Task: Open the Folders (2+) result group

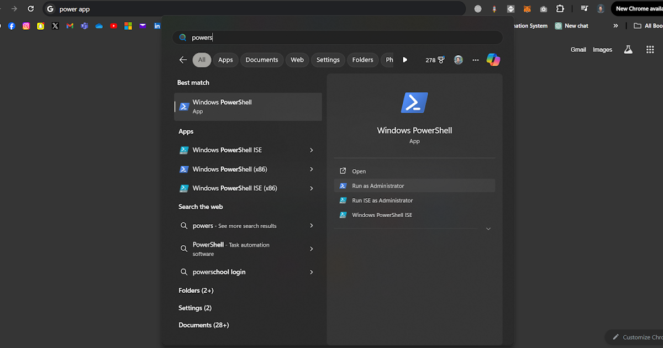Action: (x=196, y=291)
